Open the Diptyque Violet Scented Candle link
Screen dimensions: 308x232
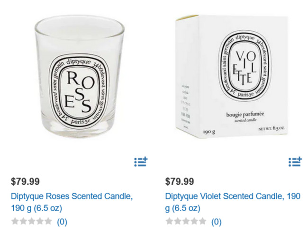pos(233,202)
